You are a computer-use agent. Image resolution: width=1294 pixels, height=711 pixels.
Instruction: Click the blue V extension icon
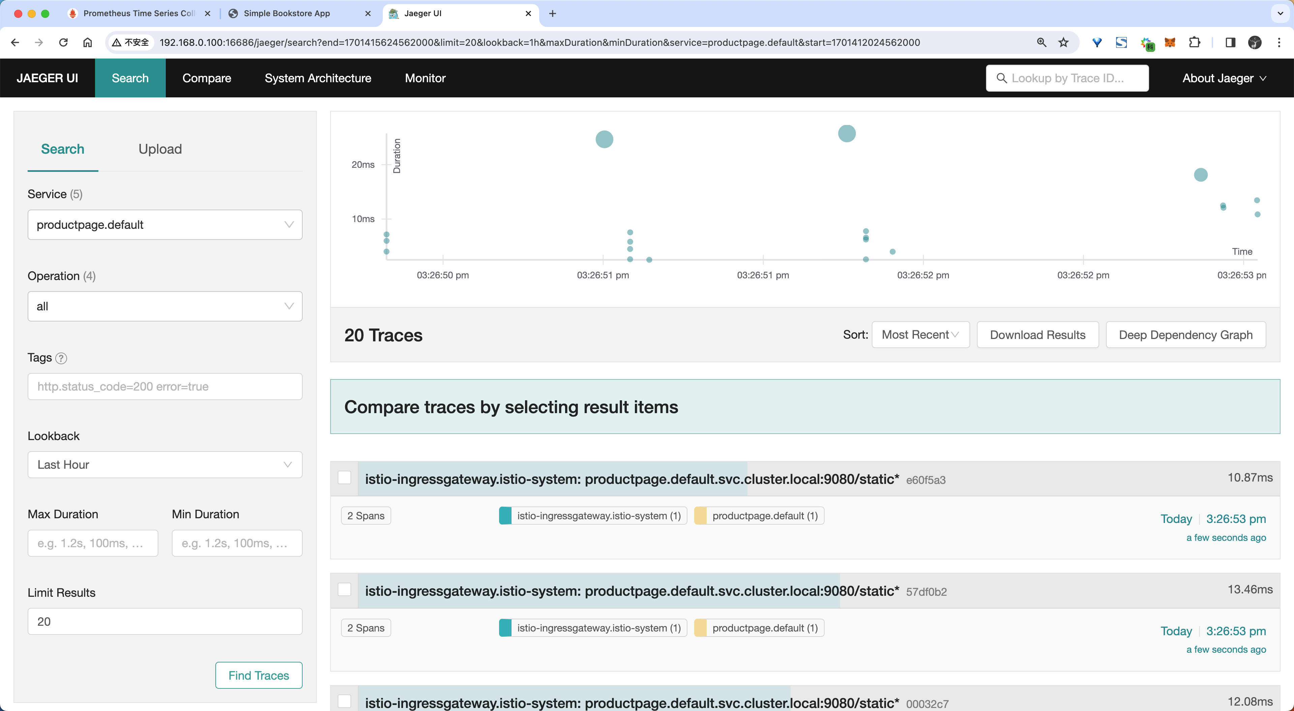[1097, 43]
